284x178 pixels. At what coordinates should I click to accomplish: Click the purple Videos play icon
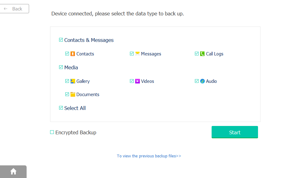(137, 81)
